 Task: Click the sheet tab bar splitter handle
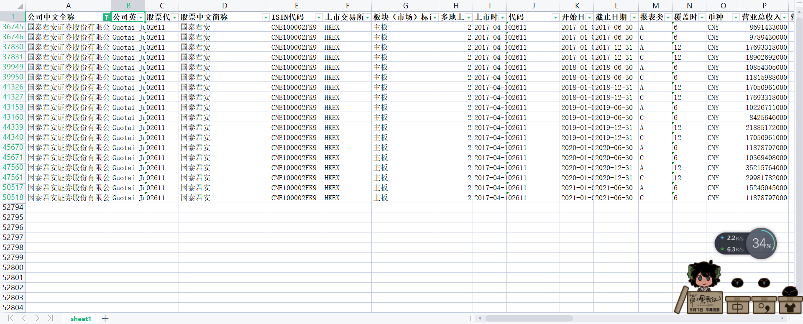471,319
